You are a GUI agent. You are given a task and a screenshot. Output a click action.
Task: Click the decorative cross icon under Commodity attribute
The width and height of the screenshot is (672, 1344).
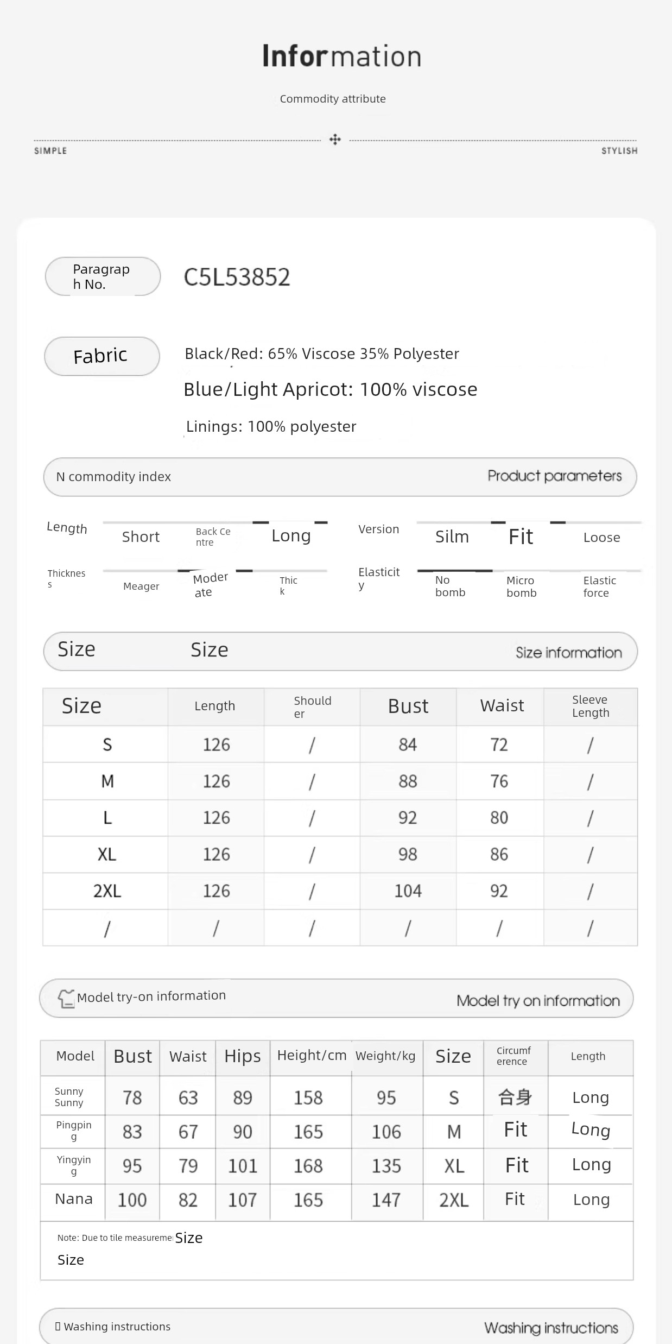(335, 140)
